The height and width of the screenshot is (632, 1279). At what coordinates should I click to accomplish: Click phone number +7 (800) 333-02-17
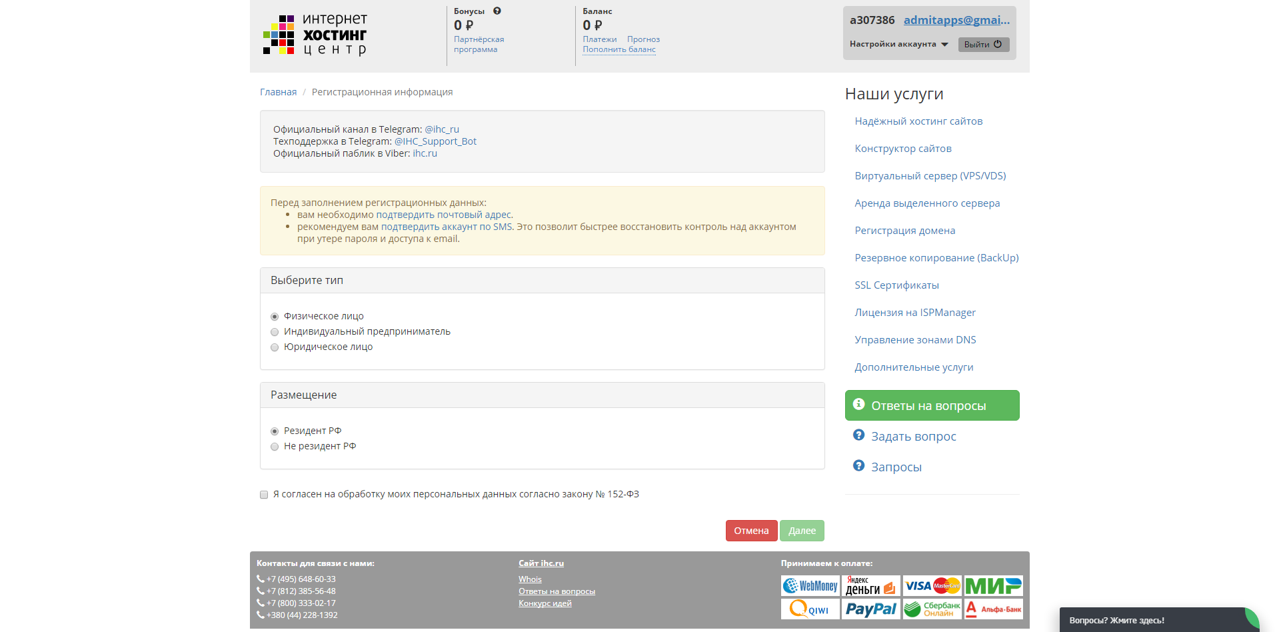pyautogui.click(x=301, y=603)
